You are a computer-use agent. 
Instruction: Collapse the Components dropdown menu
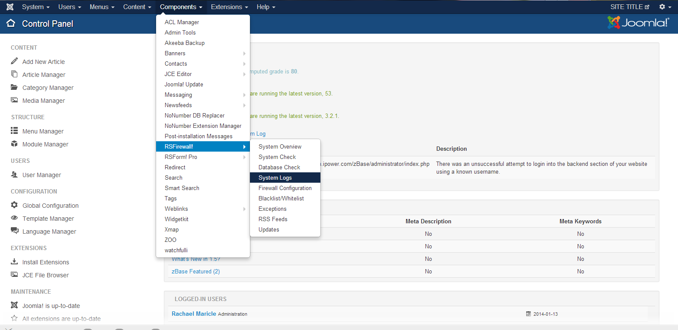point(181,7)
